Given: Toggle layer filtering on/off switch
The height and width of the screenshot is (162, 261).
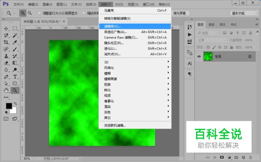Looking at the screenshot, I should [258, 32].
